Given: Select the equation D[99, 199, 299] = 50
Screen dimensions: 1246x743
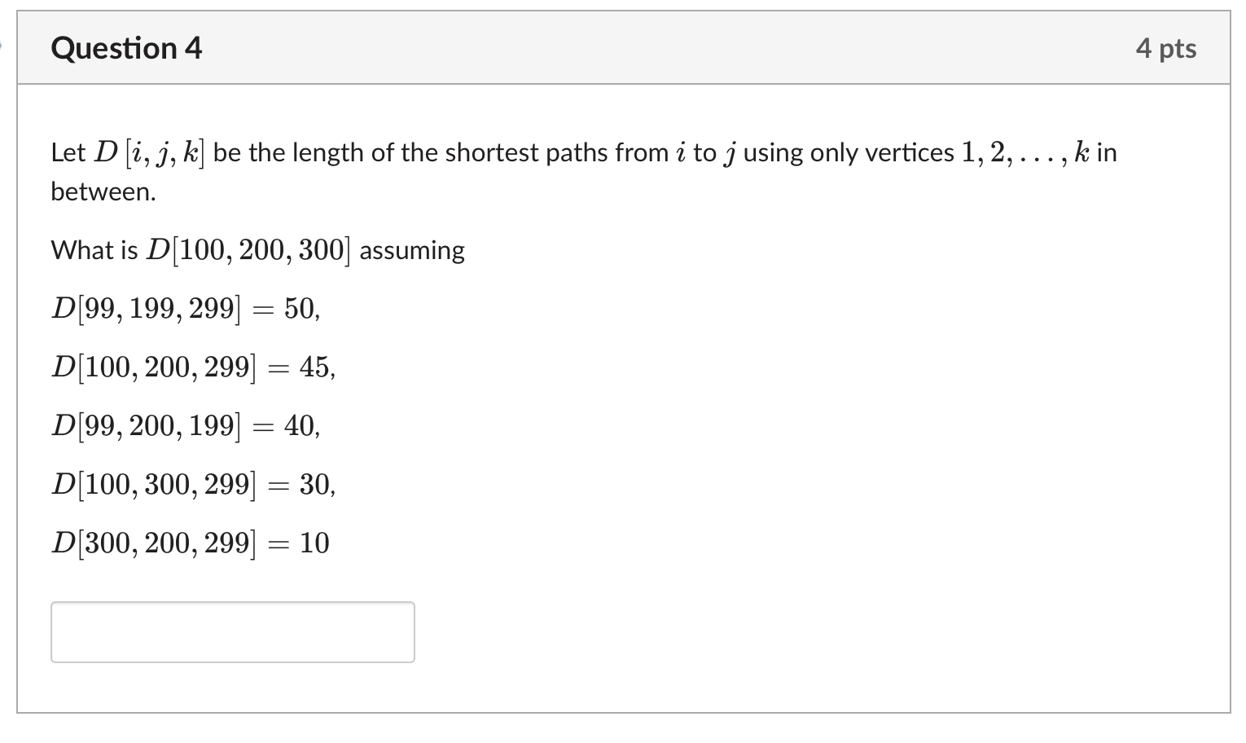Looking at the screenshot, I should pyautogui.click(x=185, y=309).
